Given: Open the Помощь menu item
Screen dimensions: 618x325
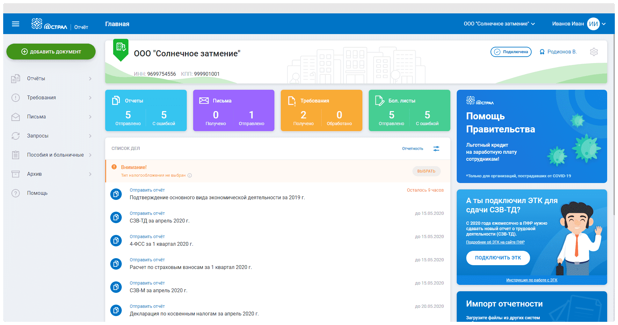Looking at the screenshot, I should point(51,193).
